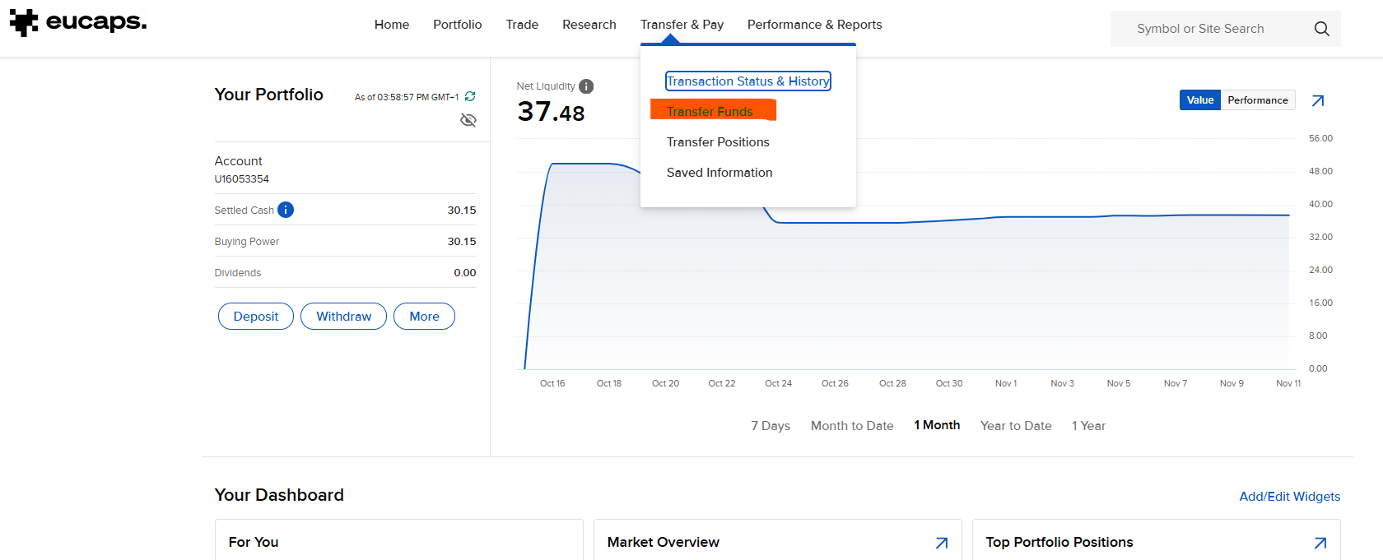Open the Add/Edit Widgets link
This screenshot has width=1383, height=560.
click(1290, 497)
